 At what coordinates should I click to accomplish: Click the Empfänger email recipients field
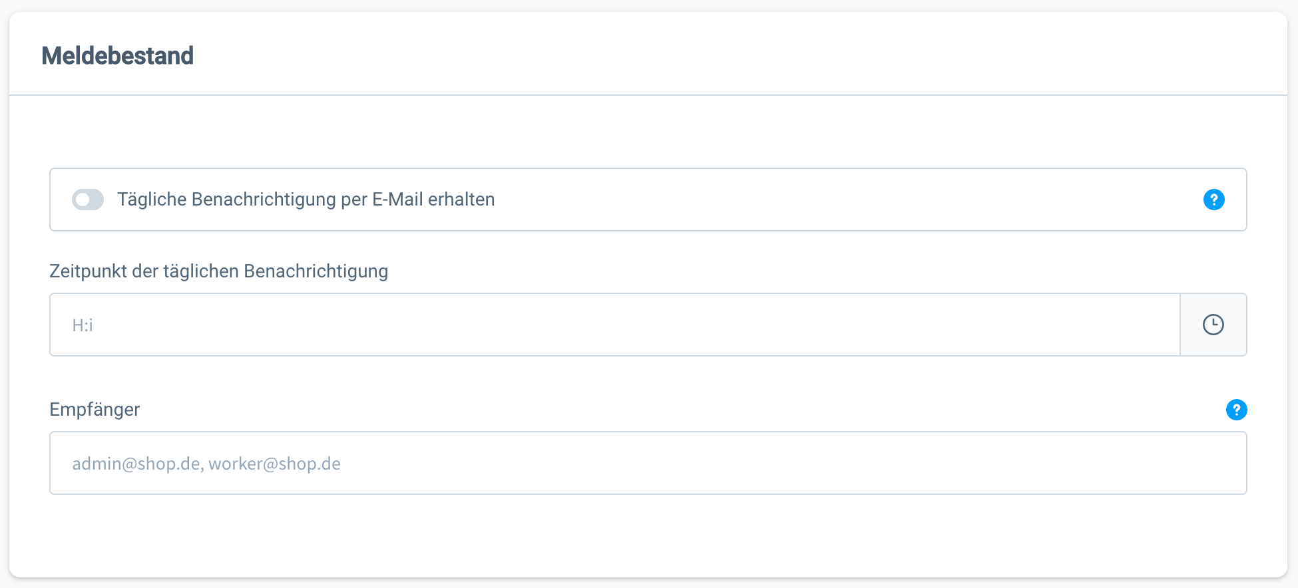pos(647,463)
